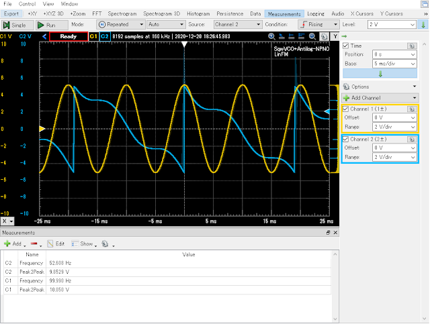The height and width of the screenshot is (324, 430).
Task: Open the View menu
Action: [48, 4]
